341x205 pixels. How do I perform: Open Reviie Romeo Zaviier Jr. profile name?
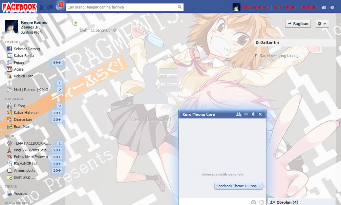point(34,25)
